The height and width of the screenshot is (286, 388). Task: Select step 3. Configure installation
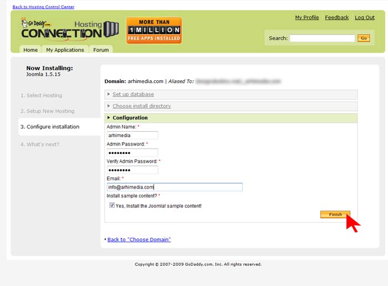click(50, 127)
